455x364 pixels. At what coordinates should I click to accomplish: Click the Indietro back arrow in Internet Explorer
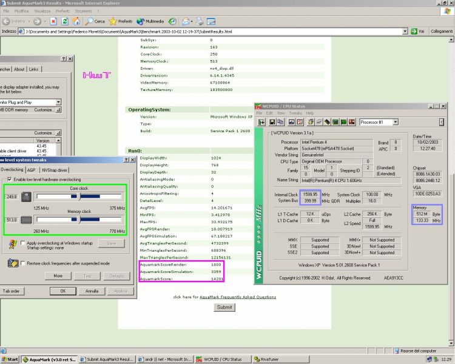[6, 21]
